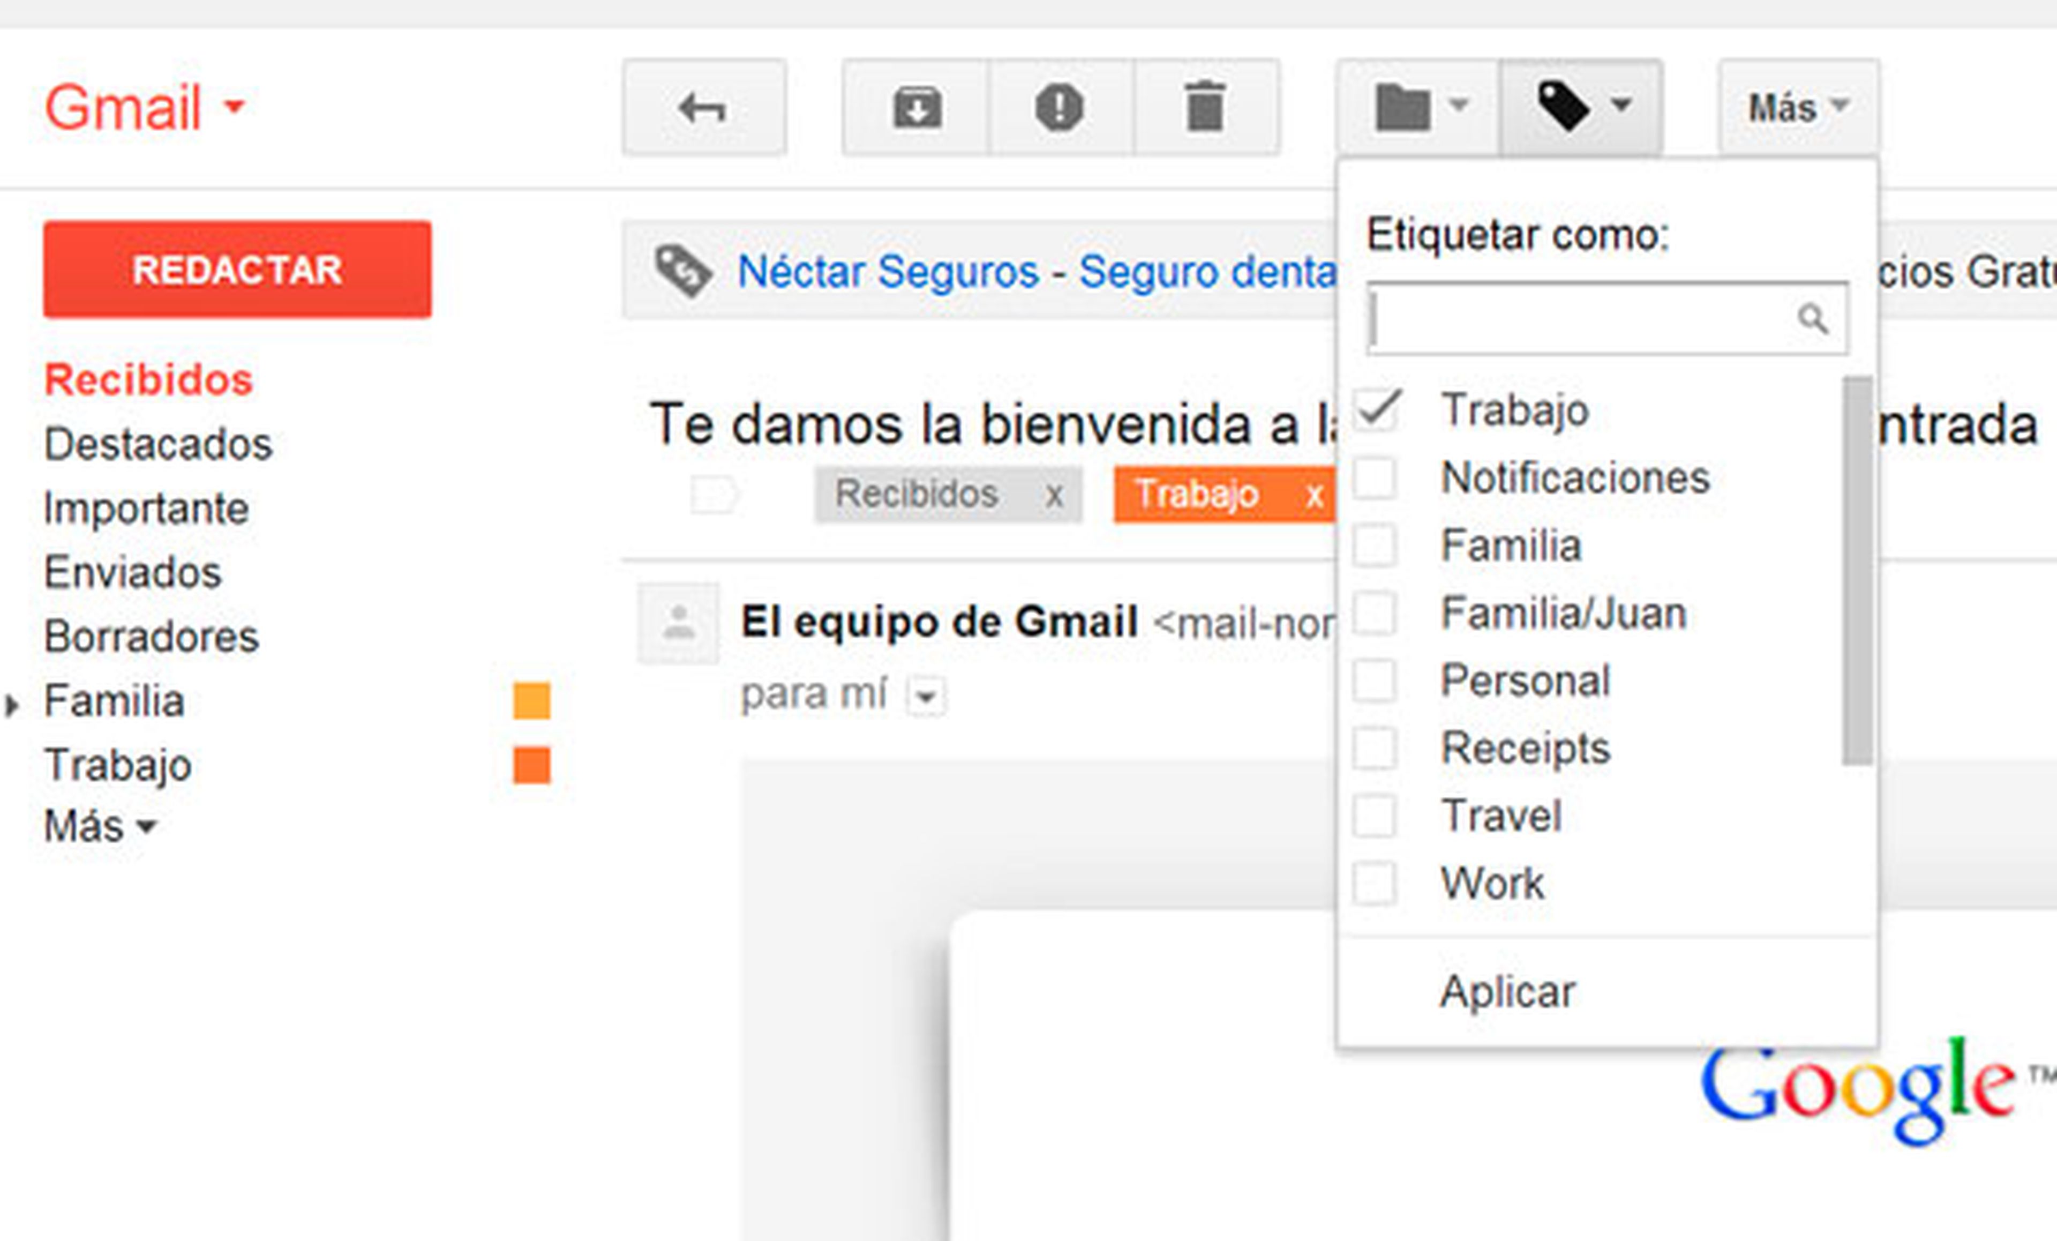Screen dimensions: 2057x1241
Task: Open the Más toolbar dropdown
Action: [1799, 108]
